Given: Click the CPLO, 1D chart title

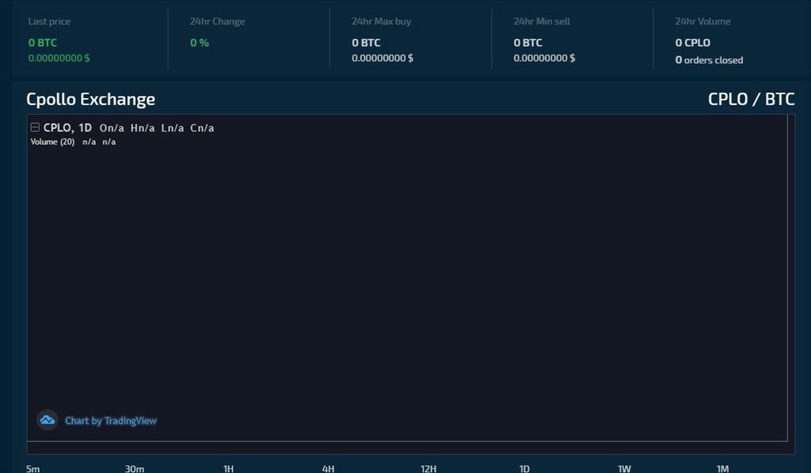Looking at the screenshot, I should pos(67,127).
